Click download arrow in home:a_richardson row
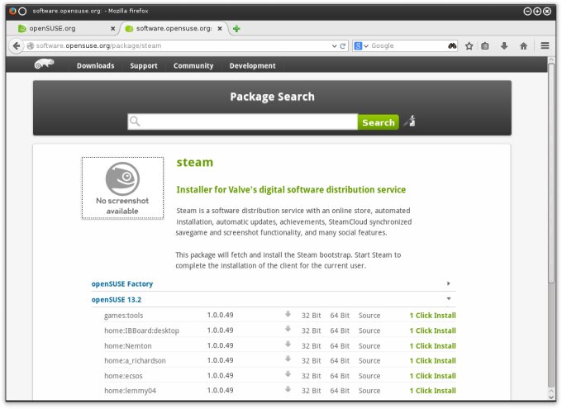562x409 pixels. (288, 359)
